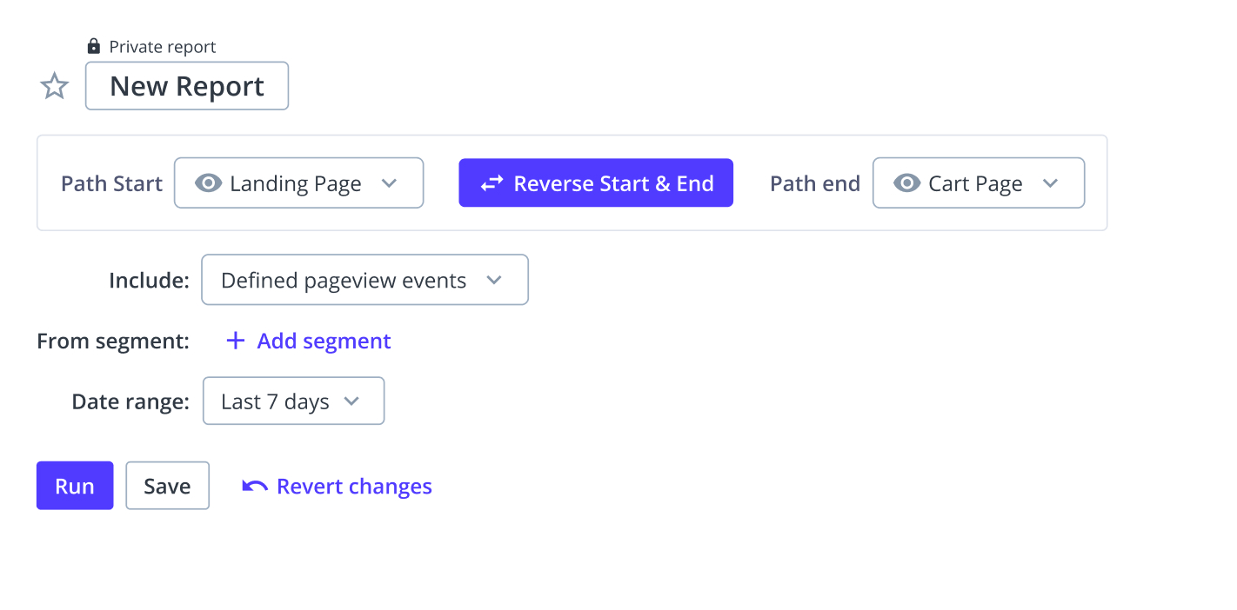Viewport: 1237px width, 610px height.
Task: Click the eye icon in Landing Page dropdown
Action: [x=208, y=183]
